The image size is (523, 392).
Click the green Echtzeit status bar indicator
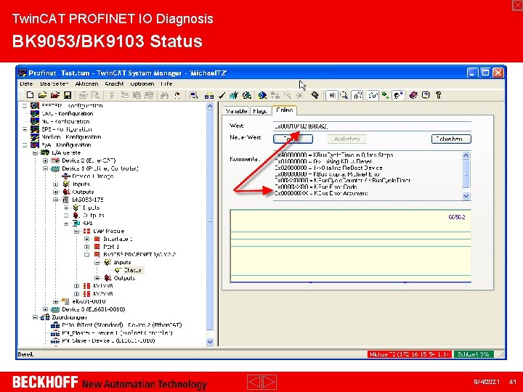474,354
